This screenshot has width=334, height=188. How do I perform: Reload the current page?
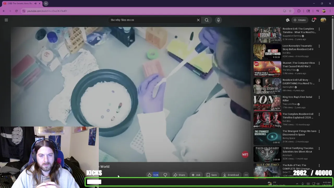pos(16,11)
